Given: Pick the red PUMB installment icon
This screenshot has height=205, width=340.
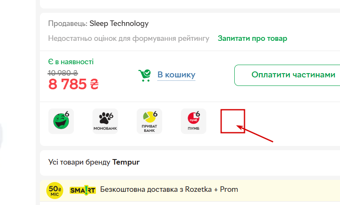Looking at the screenshot, I should click(x=194, y=121).
